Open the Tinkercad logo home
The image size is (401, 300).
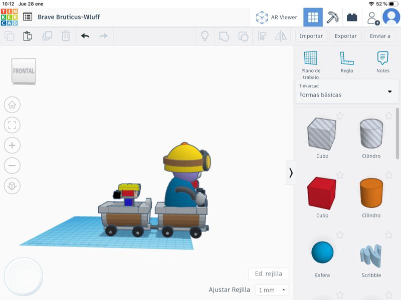(9, 17)
